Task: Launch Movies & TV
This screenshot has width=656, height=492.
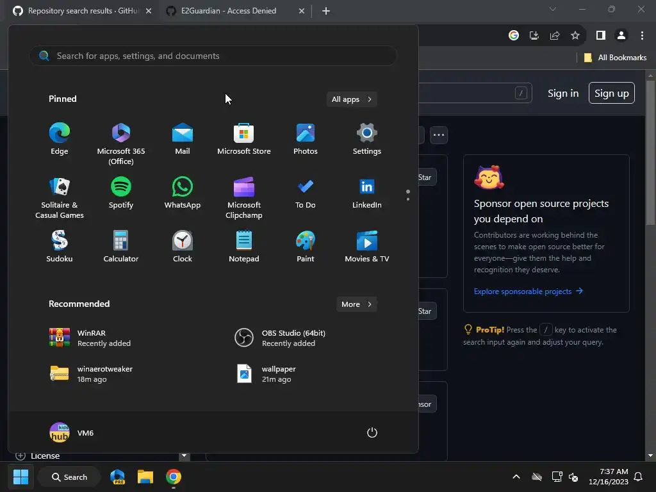Action: point(367,247)
